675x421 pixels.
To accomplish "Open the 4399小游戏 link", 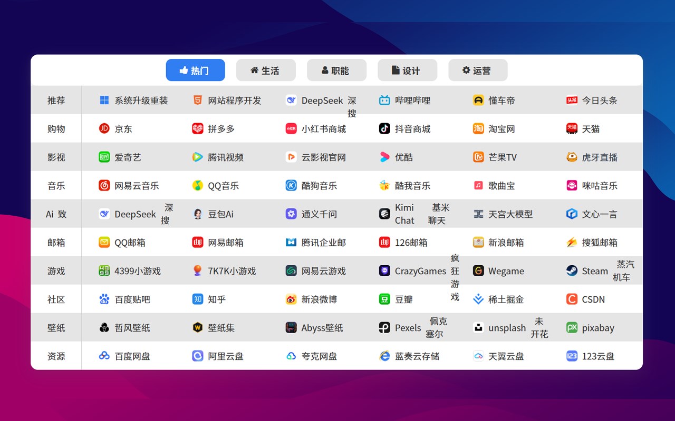I will pos(138,270).
